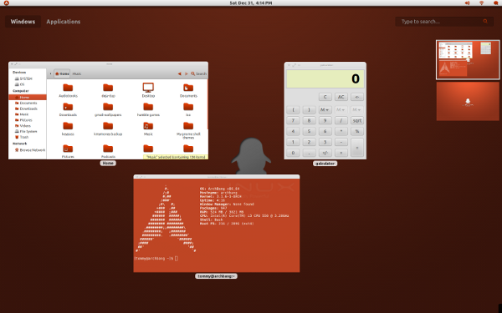The width and height of the screenshot is (502, 313).
Task: Activate the terminal window preview
Action: tap(217, 224)
